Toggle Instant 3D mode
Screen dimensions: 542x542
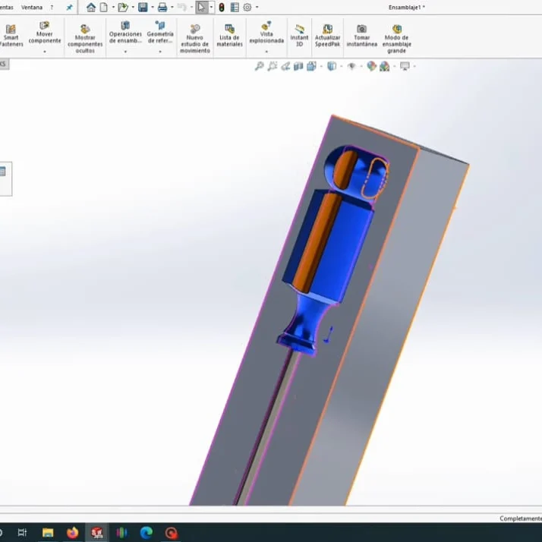point(300,35)
